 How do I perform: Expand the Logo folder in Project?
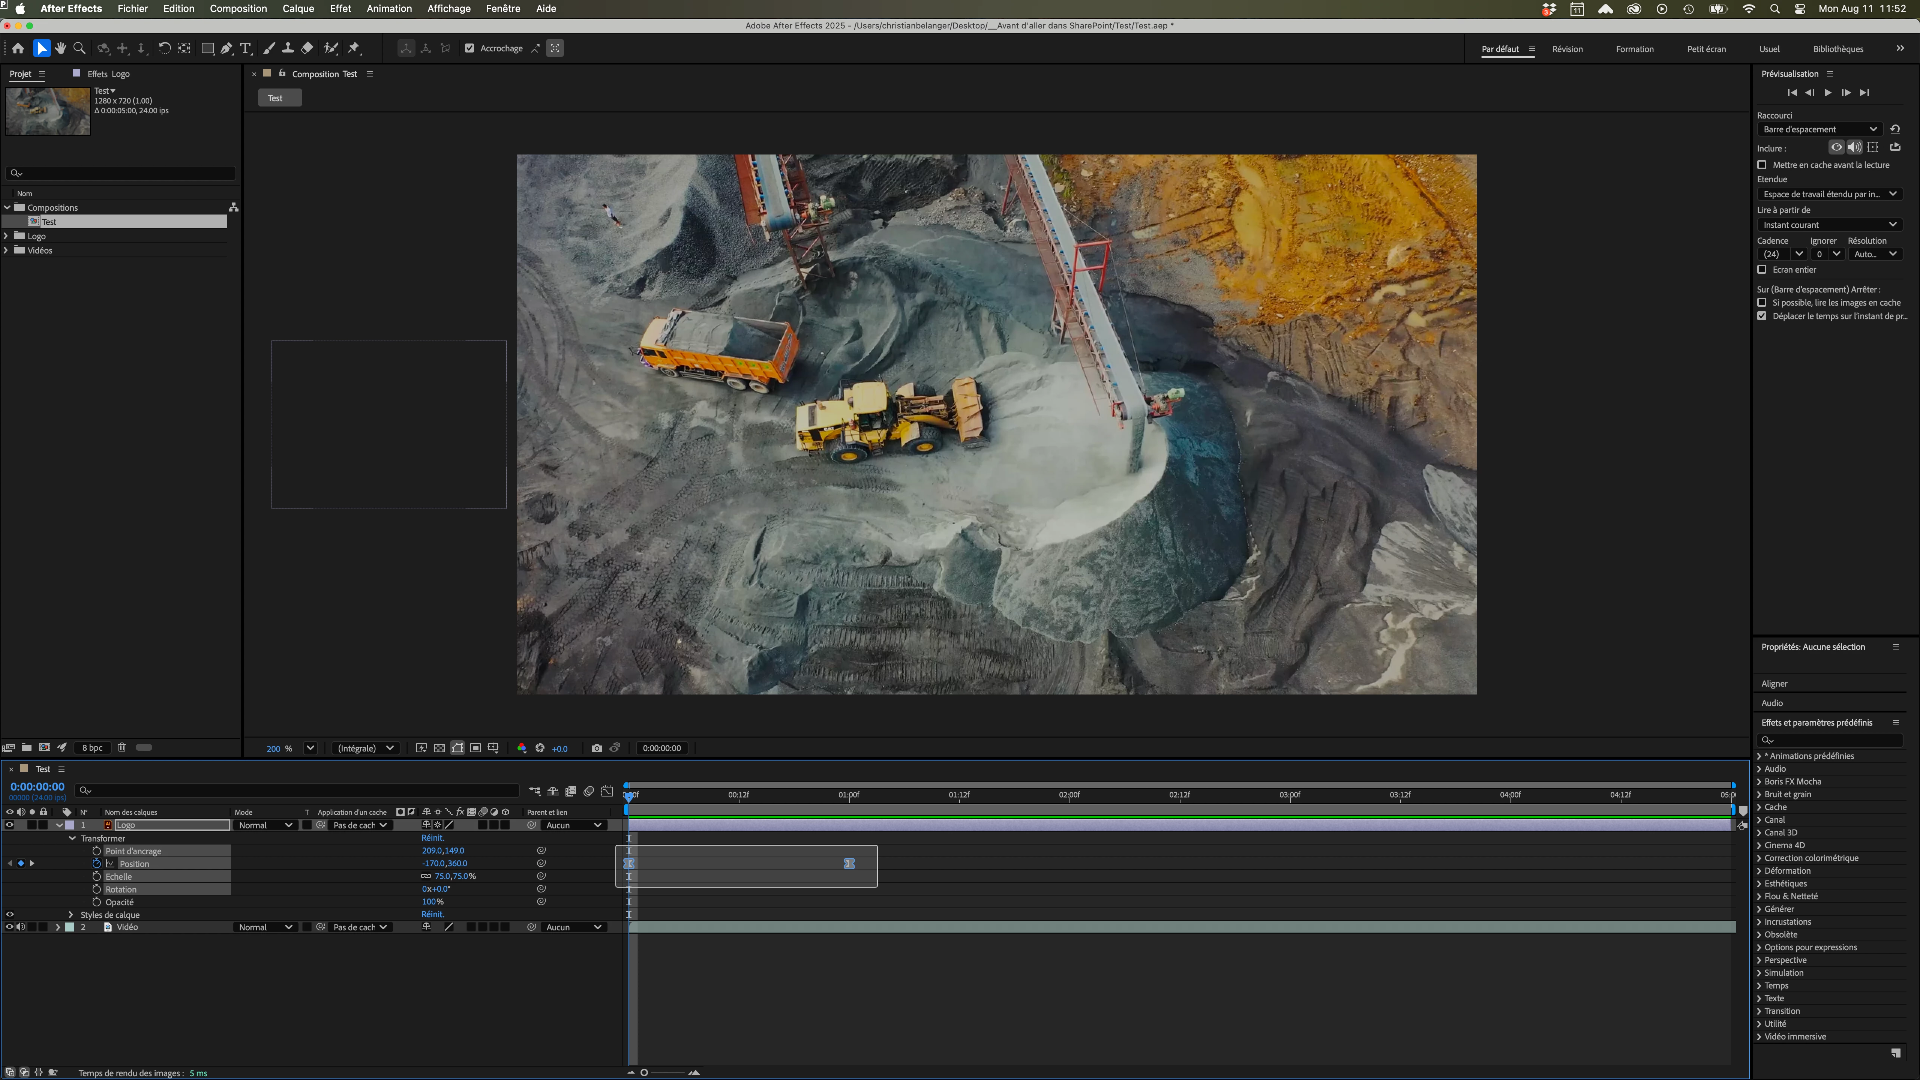coord(7,236)
